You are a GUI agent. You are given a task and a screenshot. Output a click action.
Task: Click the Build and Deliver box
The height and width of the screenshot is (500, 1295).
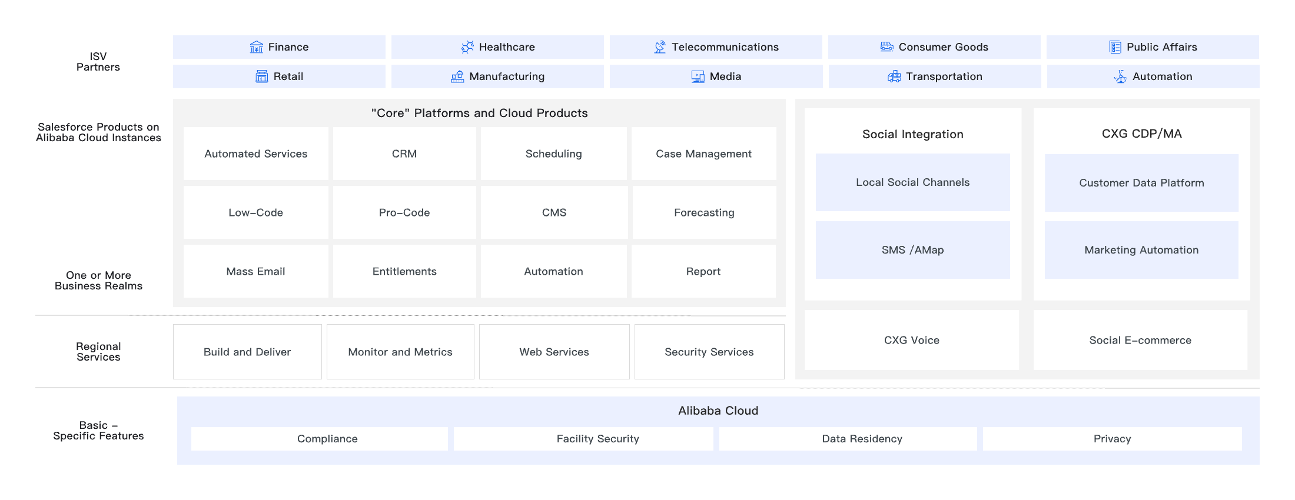point(247,352)
